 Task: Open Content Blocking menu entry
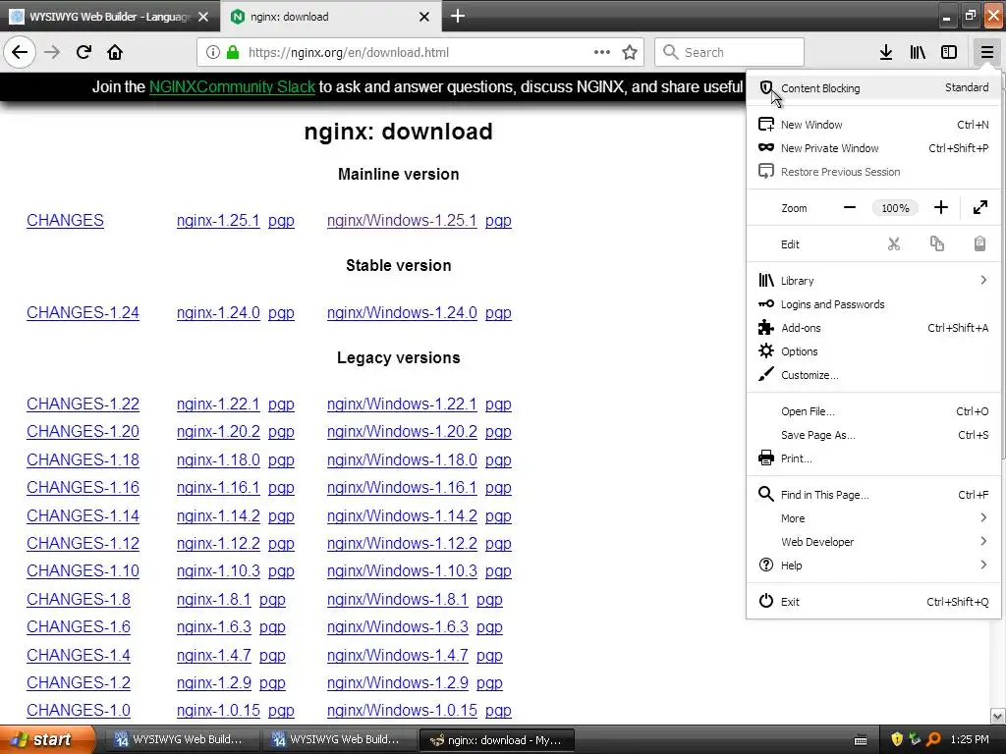pos(873,87)
